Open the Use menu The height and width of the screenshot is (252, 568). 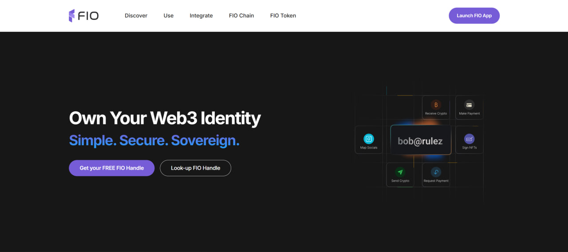[169, 16]
